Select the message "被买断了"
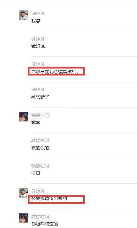Viewport: 137px width, 228px height. click(40, 97)
